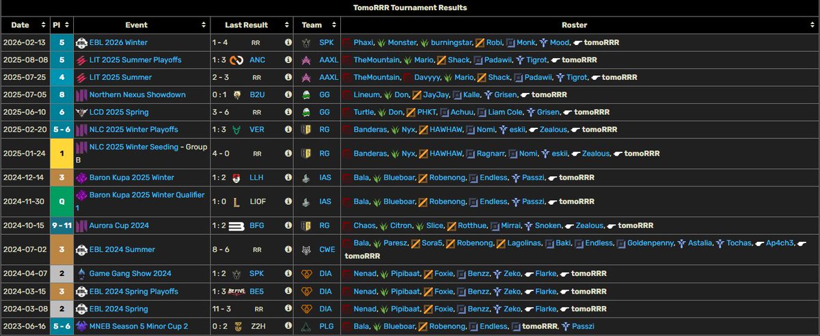Click the MNEB Season 5 Minor Cup 2 logo

(x=81, y=326)
